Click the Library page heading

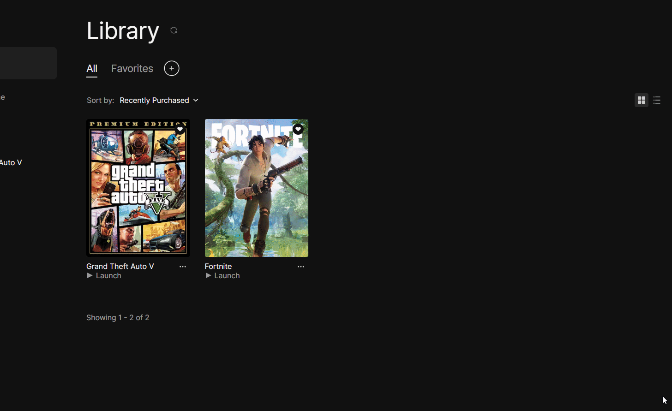coord(123,30)
